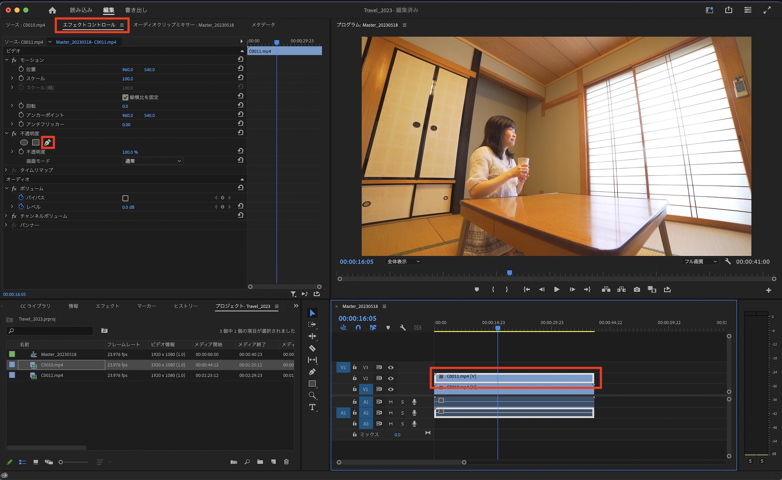Expand the Time Remap (タイムリマップ) effect
This screenshot has height=480, width=782.
pos(6,170)
